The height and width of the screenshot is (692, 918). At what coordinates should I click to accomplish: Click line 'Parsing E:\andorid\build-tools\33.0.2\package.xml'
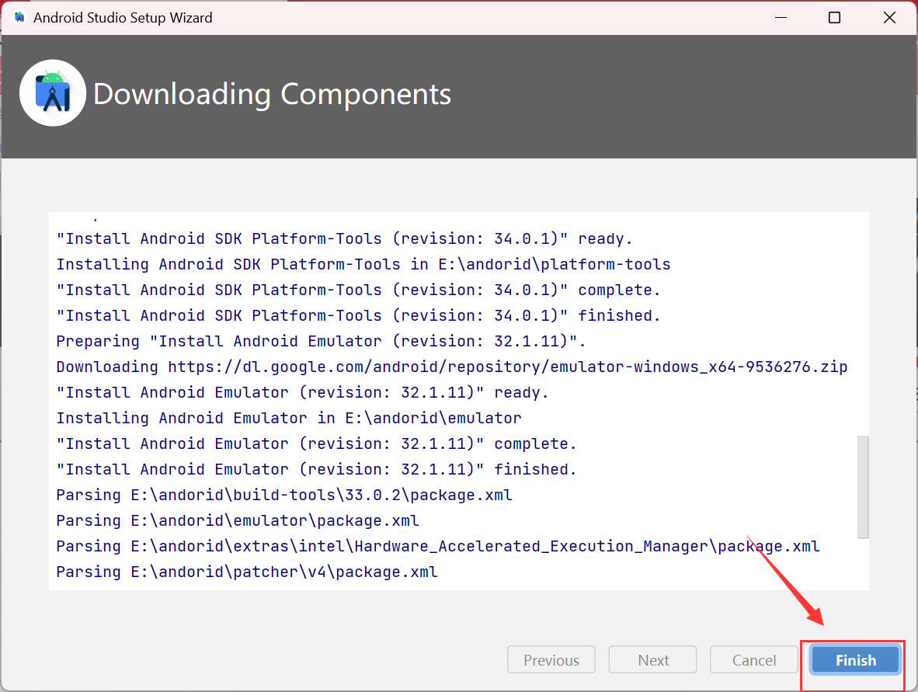[x=284, y=495]
